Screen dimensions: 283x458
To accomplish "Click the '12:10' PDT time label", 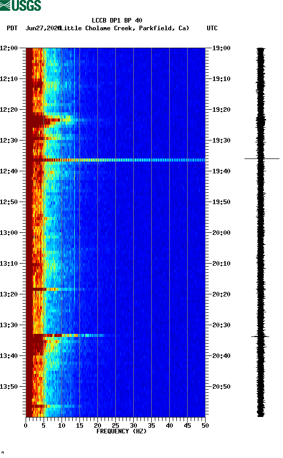I will tap(9, 79).
